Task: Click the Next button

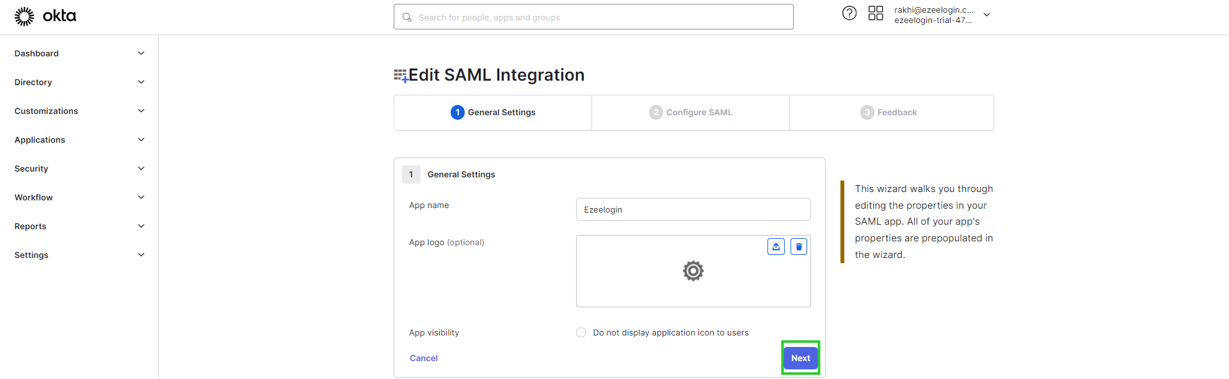Action: point(801,358)
